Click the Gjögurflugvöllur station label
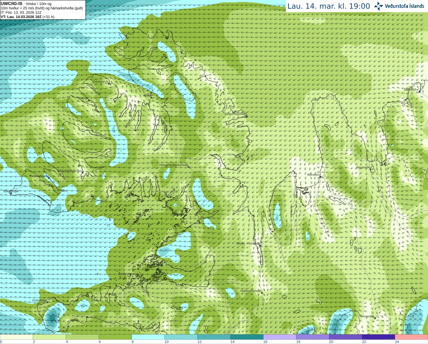Screen dimensions: 428x344 tap(235, 114)
